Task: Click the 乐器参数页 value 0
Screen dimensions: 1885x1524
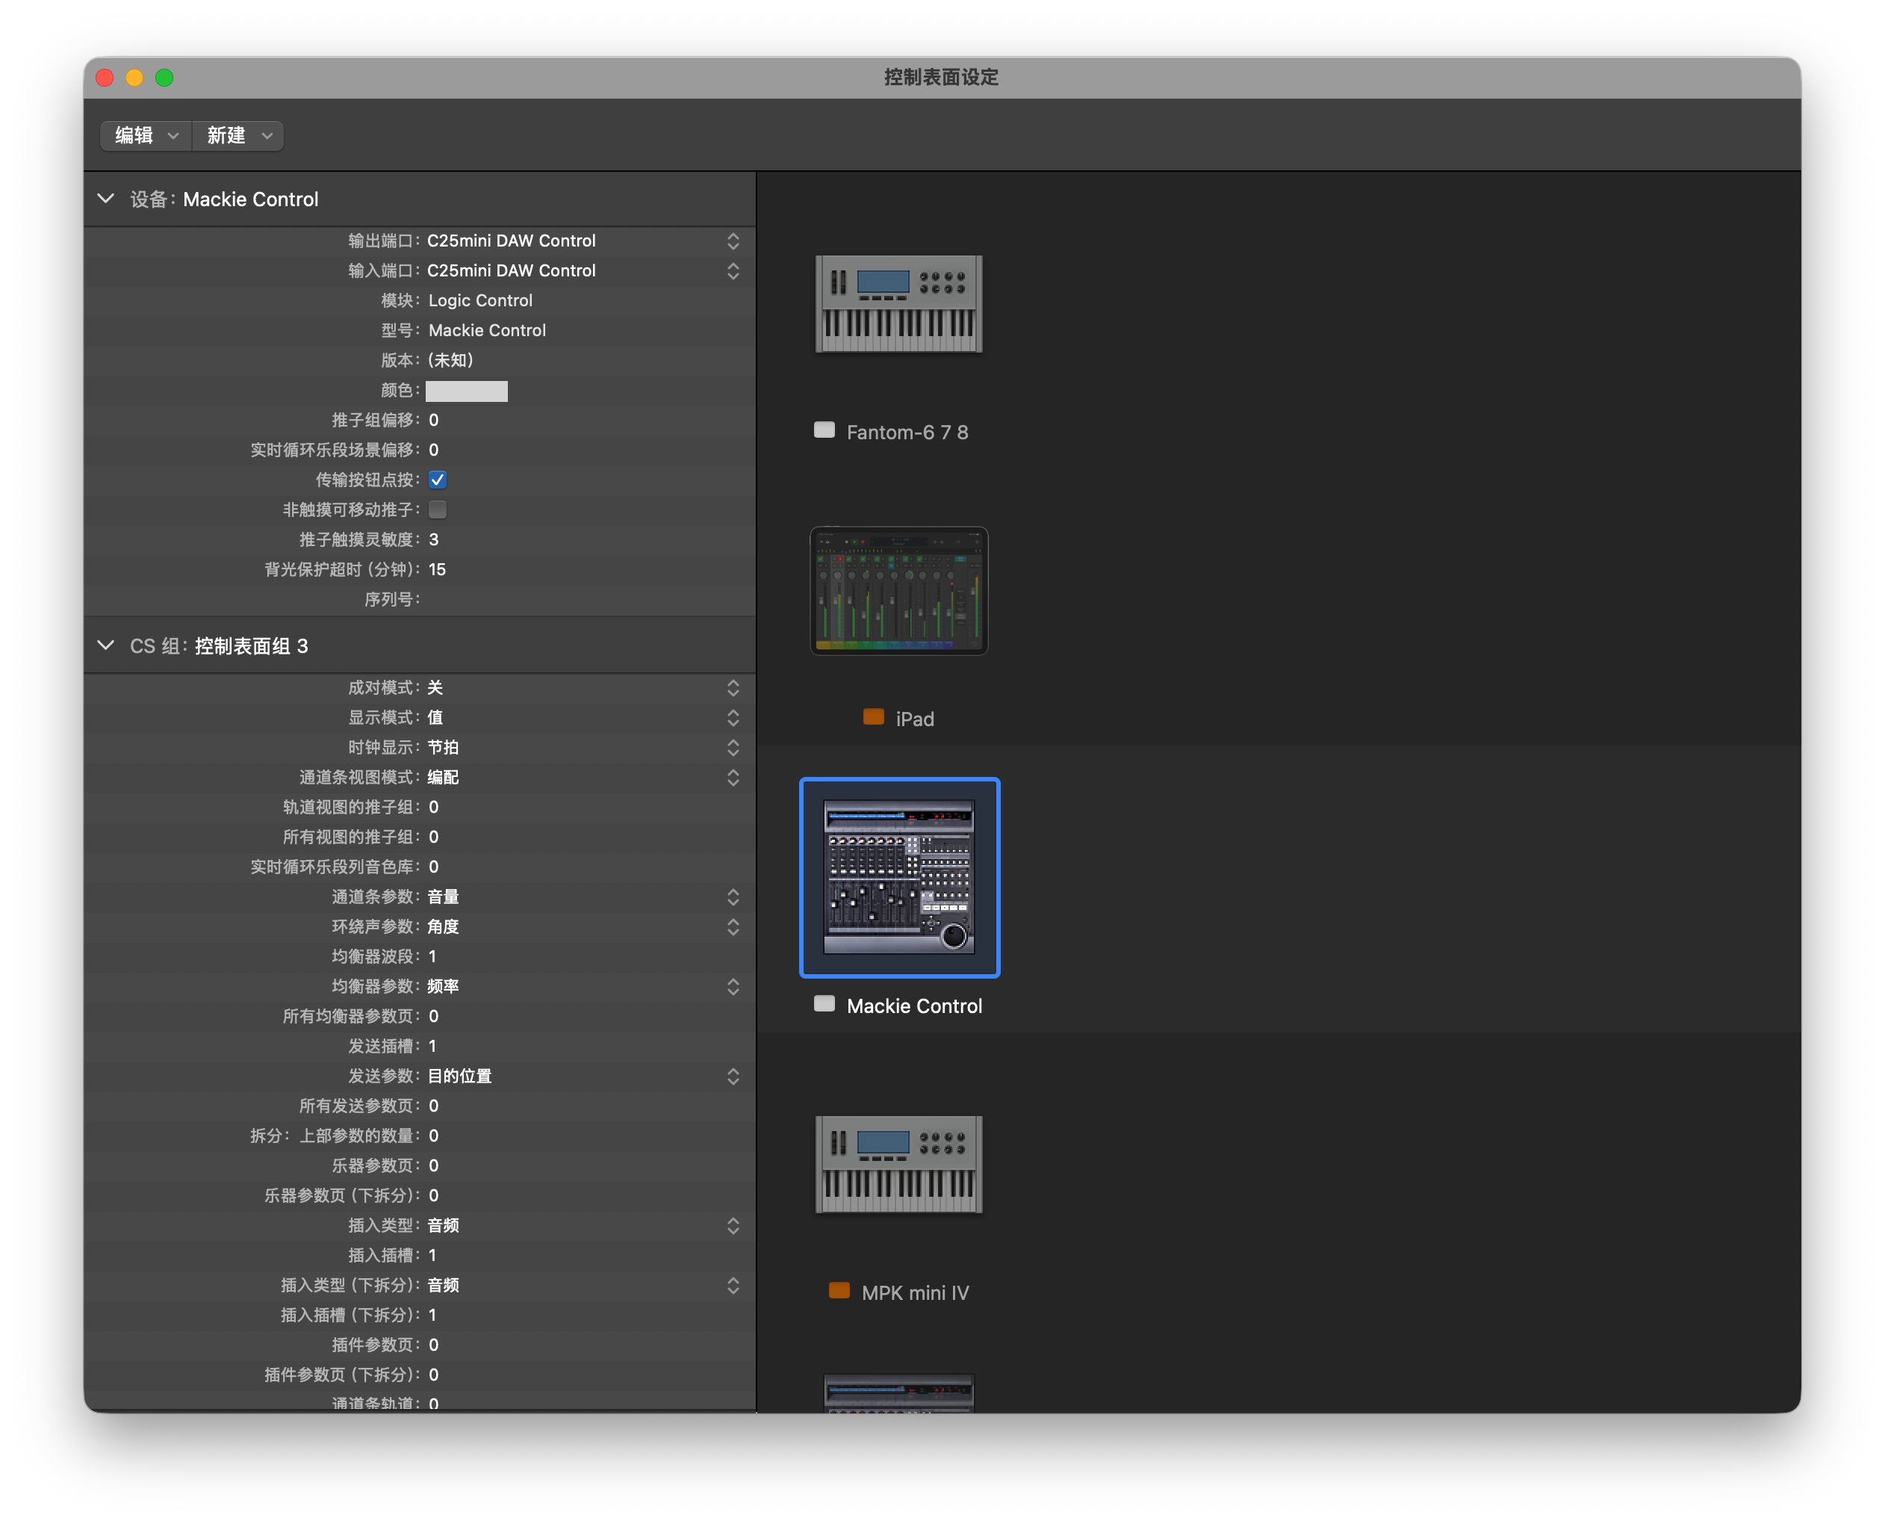Action: [433, 1165]
